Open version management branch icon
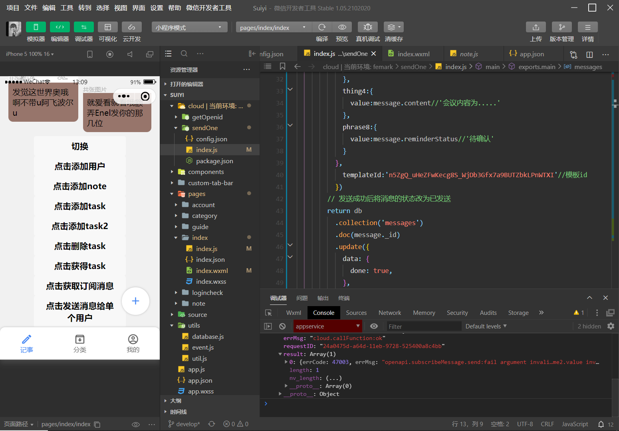Image resolution: width=619 pixels, height=431 pixels. (561, 27)
